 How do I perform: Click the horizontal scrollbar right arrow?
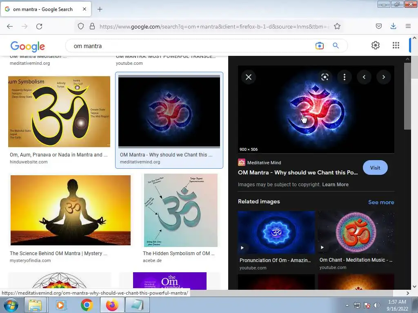408,293
